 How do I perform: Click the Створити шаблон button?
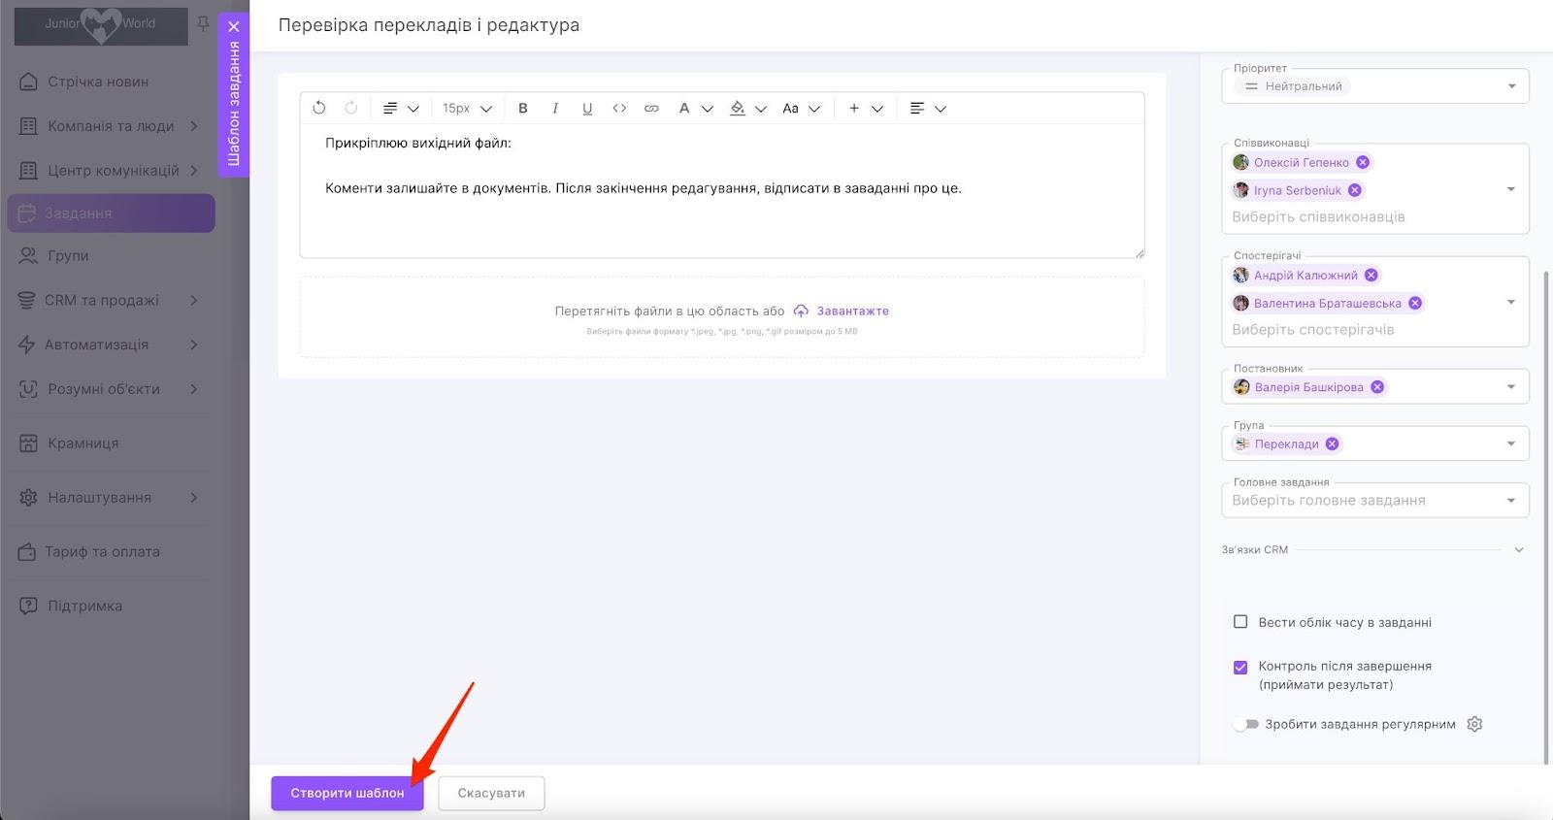347,793
